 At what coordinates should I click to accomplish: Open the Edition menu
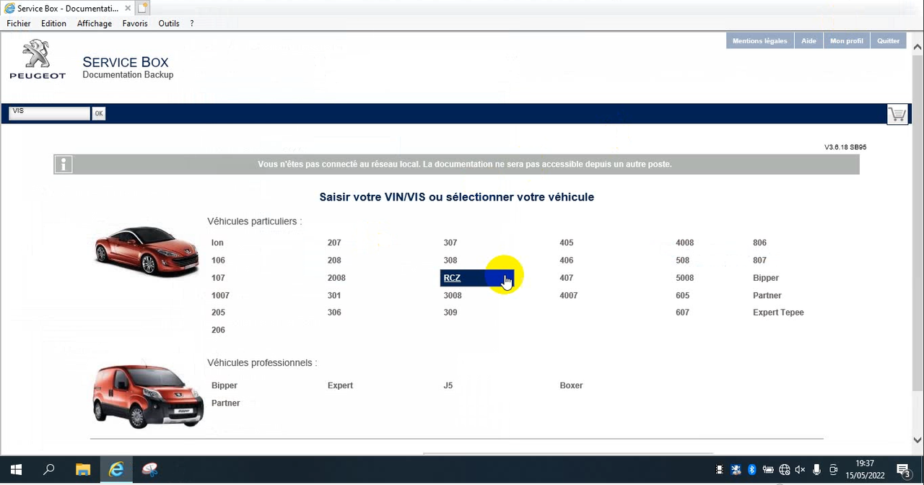click(53, 24)
